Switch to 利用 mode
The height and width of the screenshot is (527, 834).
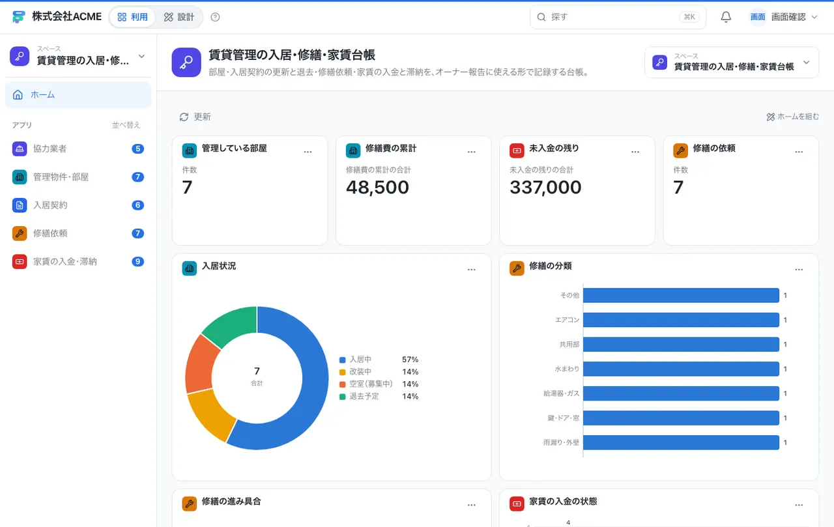[x=133, y=17]
